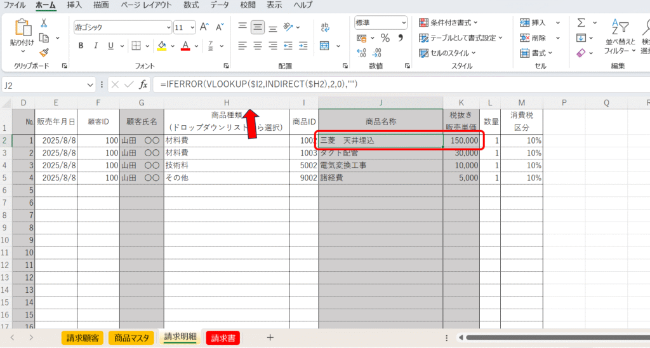The image size is (650, 348).
Task: Click the merge and center cells icon
Action: click(325, 46)
